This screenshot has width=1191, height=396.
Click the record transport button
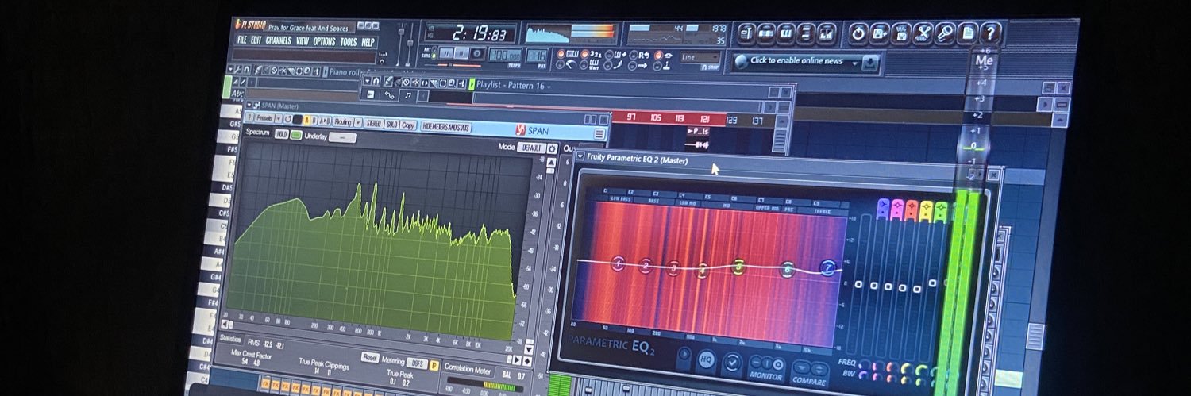(x=477, y=54)
